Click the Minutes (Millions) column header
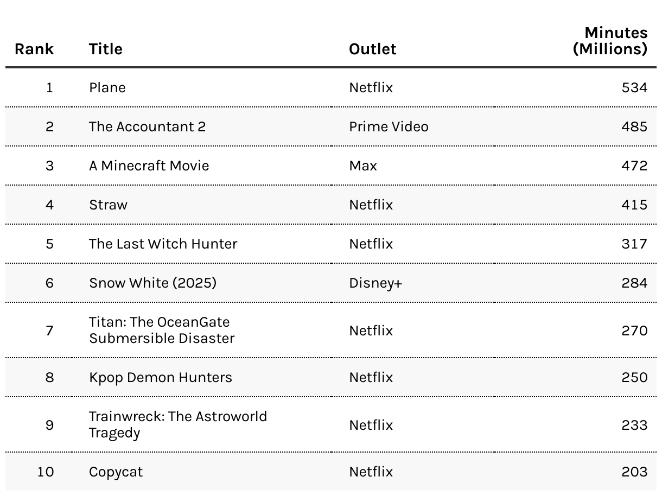Image resolution: width=662 pixels, height=496 pixels. [610, 41]
